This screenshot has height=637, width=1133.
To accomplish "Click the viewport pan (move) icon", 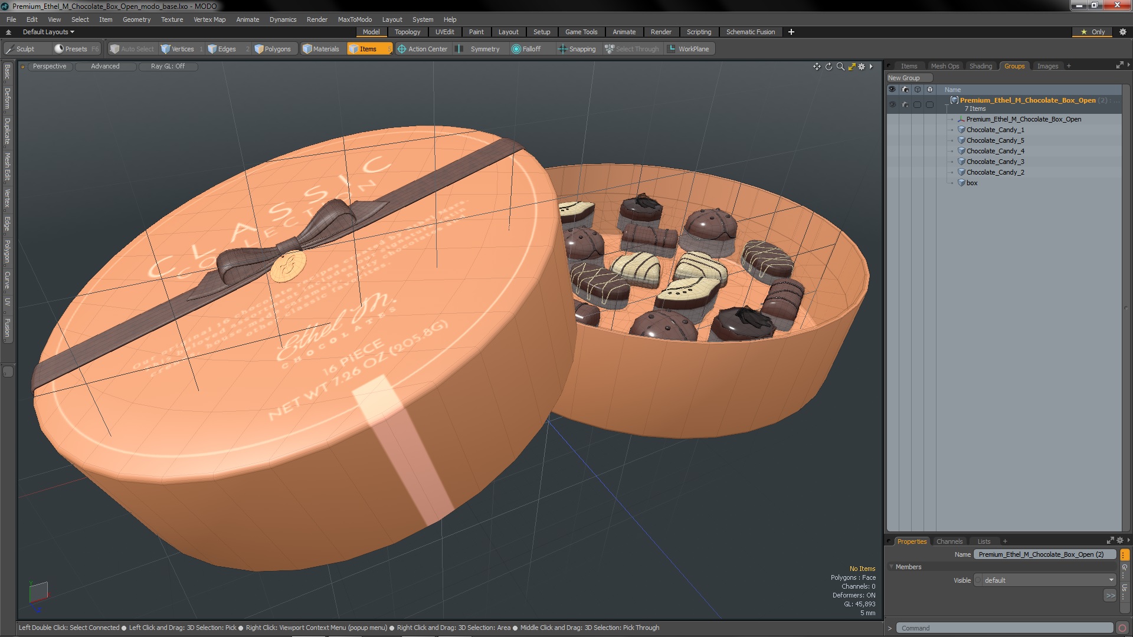I will click(x=817, y=67).
